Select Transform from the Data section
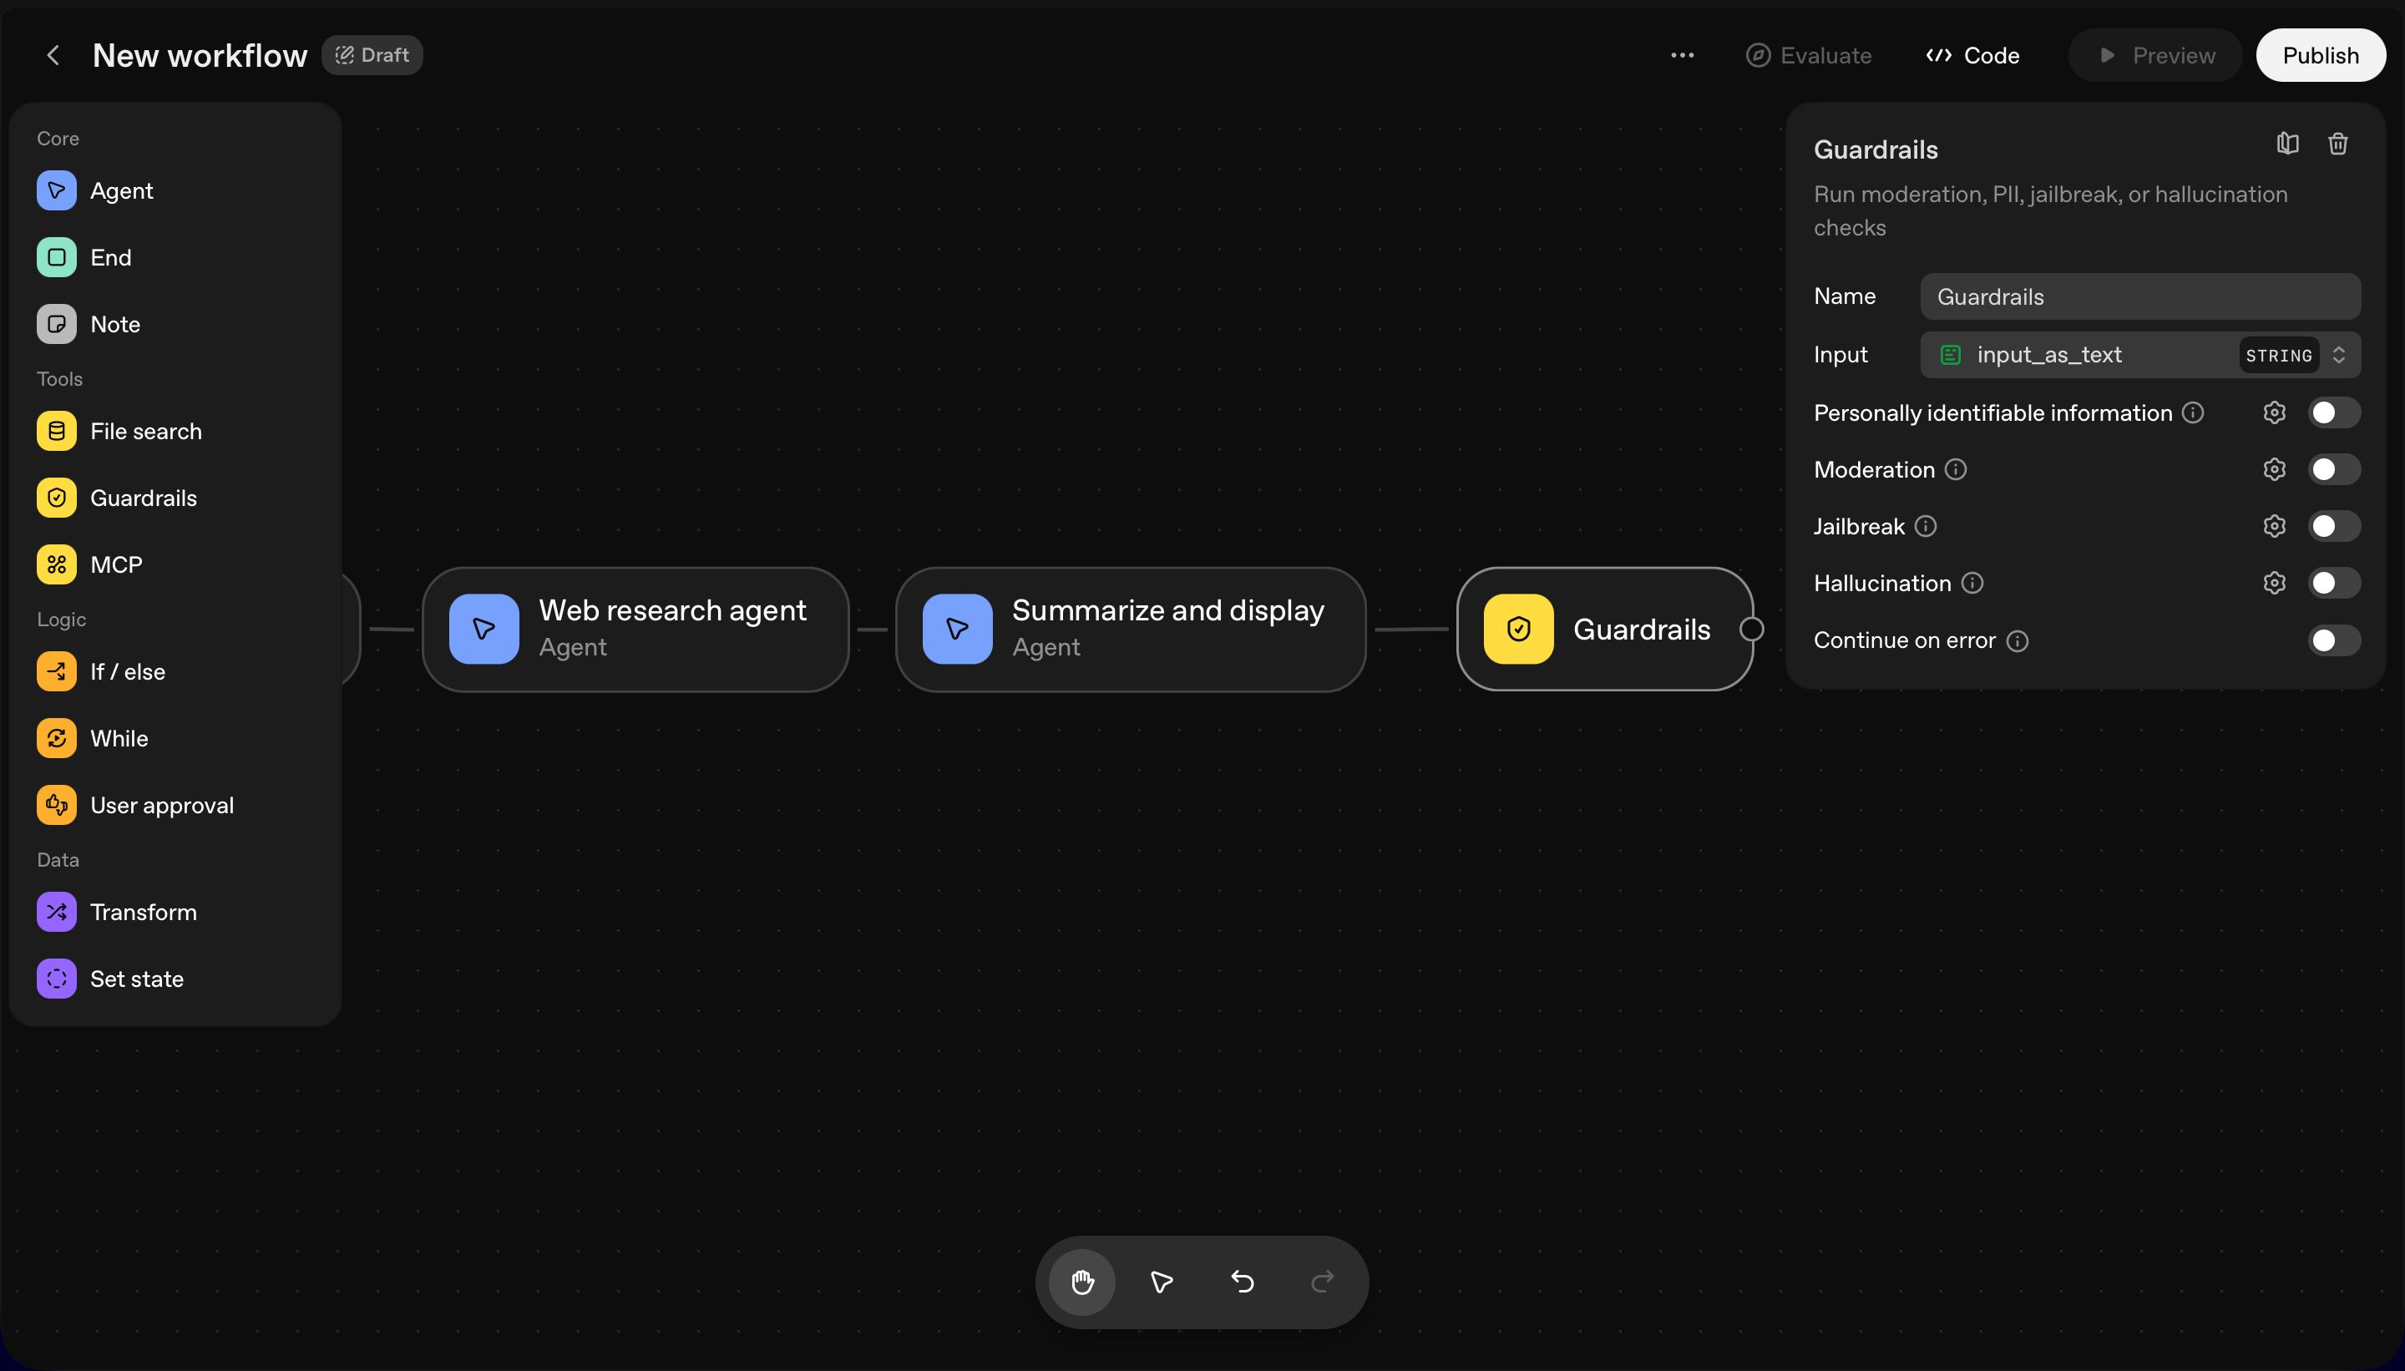 [x=143, y=913]
